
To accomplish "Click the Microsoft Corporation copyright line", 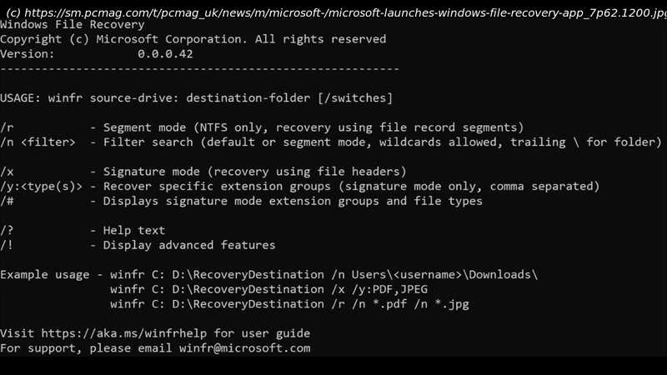I will (x=193, y=39).
